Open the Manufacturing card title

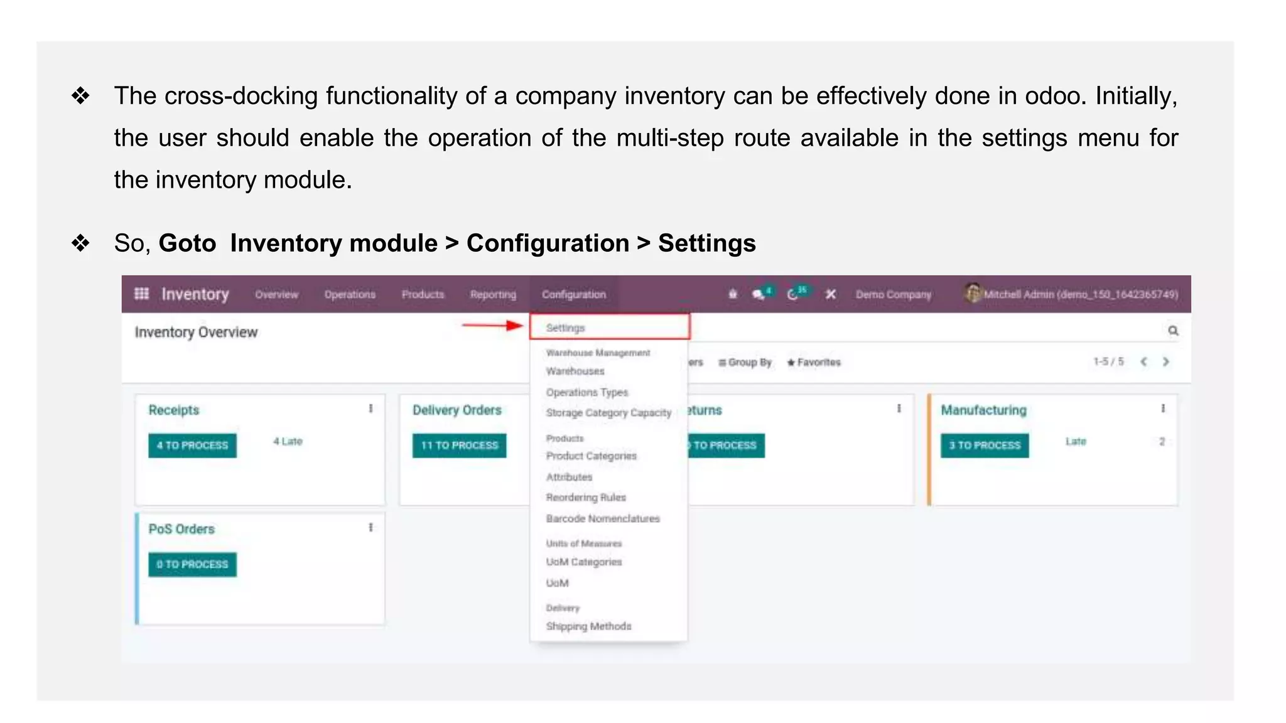[983, 410]
